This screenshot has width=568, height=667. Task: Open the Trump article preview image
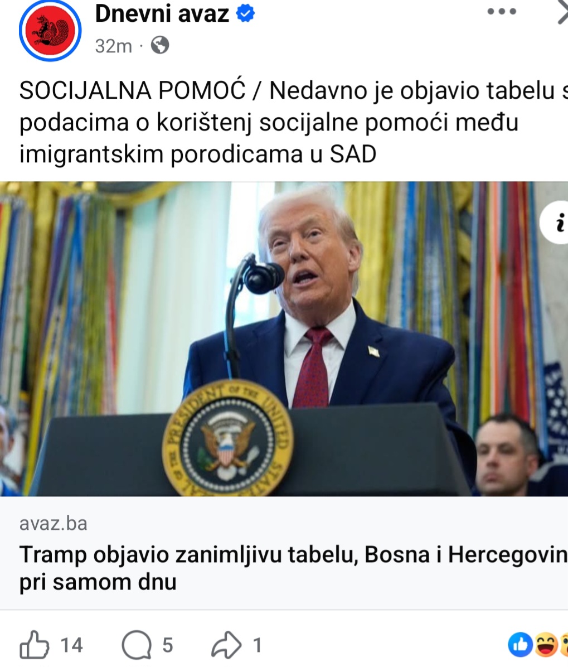[x=284, y=339]
